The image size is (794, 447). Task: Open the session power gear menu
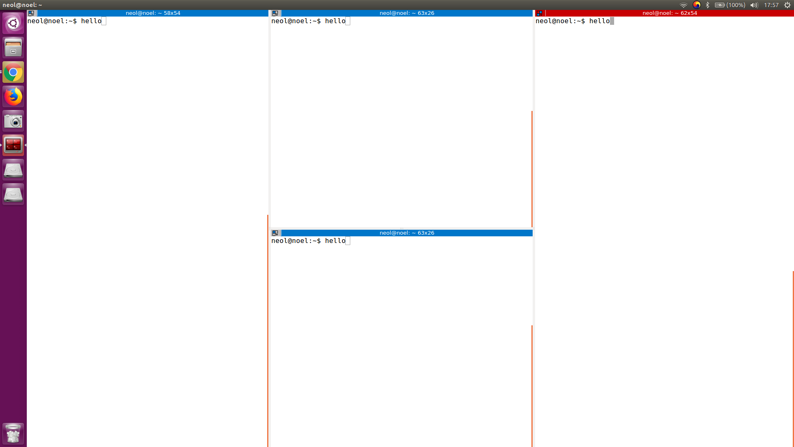(x=787, y=5)
